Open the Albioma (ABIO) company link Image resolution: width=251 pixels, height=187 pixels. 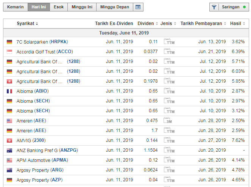33,91
